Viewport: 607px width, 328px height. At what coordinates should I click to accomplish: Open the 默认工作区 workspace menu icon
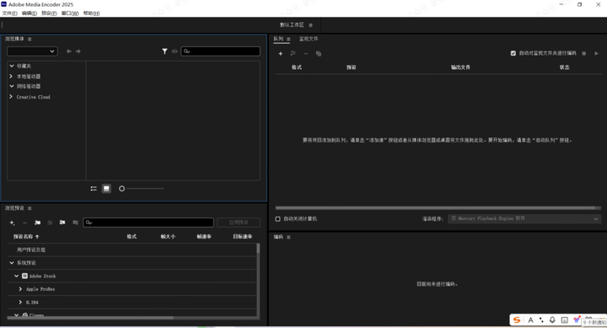[310, 25]
